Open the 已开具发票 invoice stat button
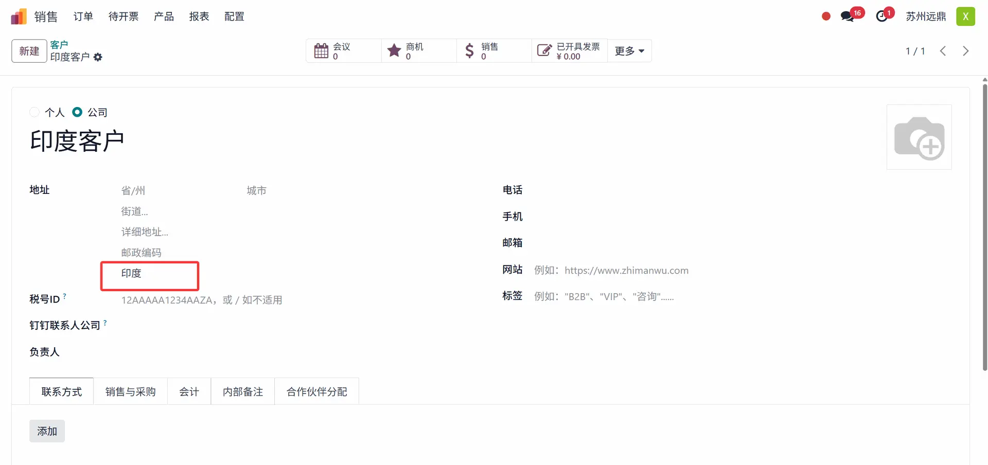 tap(569, 51)
